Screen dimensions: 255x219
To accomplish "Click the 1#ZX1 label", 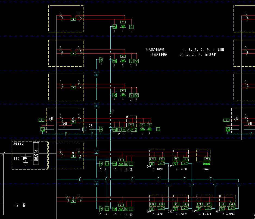I will tap(207, 169).
